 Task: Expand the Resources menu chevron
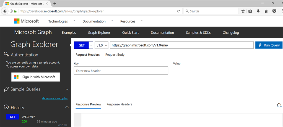tap(142, 20)
